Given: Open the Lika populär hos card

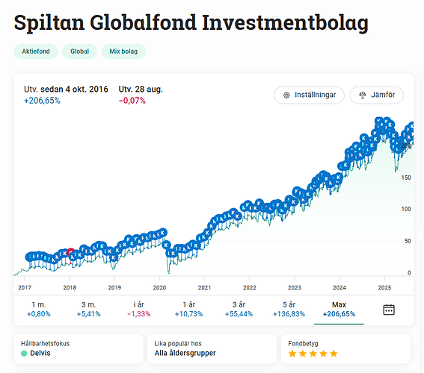Looking at the screenshot, I should point(212,348).
